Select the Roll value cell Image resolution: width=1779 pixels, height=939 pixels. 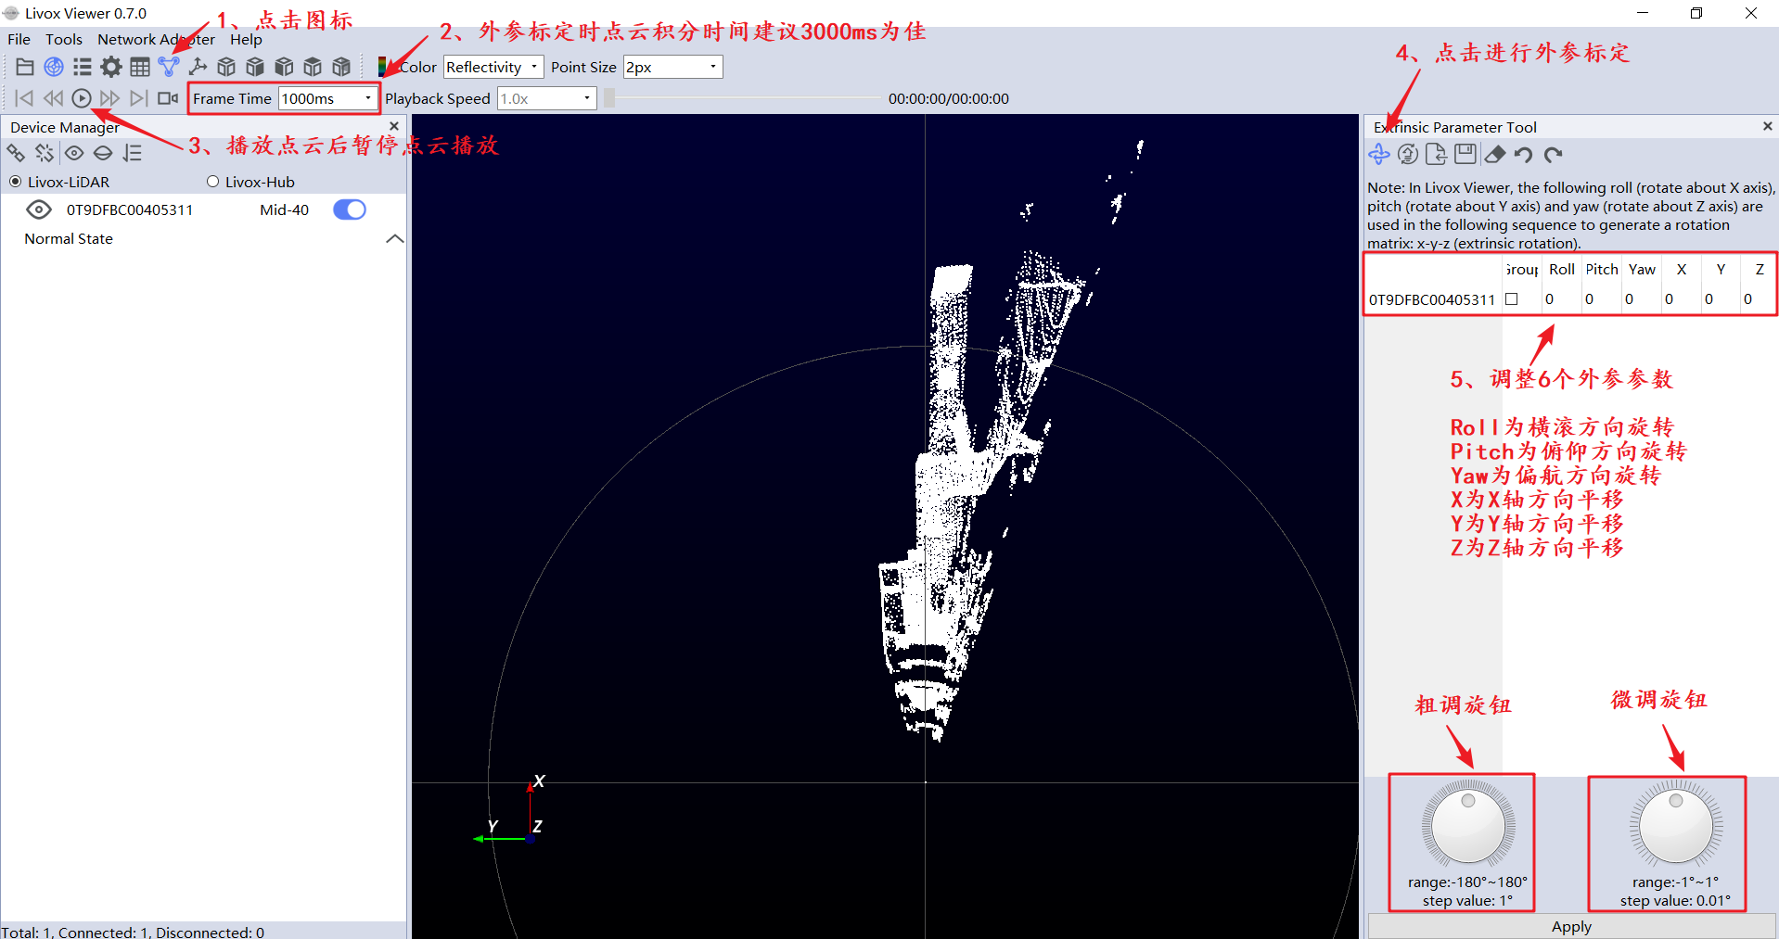(1561, 299)
